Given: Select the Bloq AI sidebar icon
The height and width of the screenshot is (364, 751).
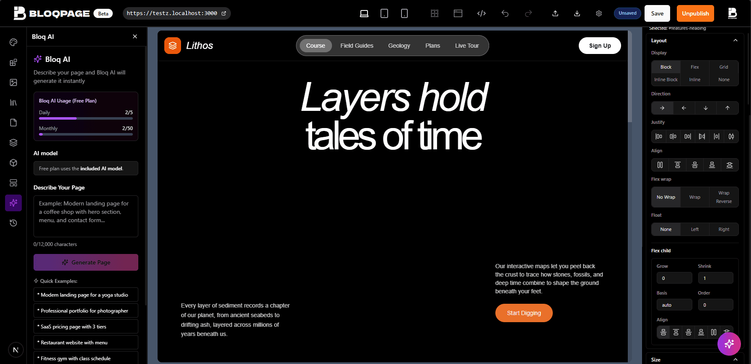Looking at the screenshot, I should tap(13, 203).
